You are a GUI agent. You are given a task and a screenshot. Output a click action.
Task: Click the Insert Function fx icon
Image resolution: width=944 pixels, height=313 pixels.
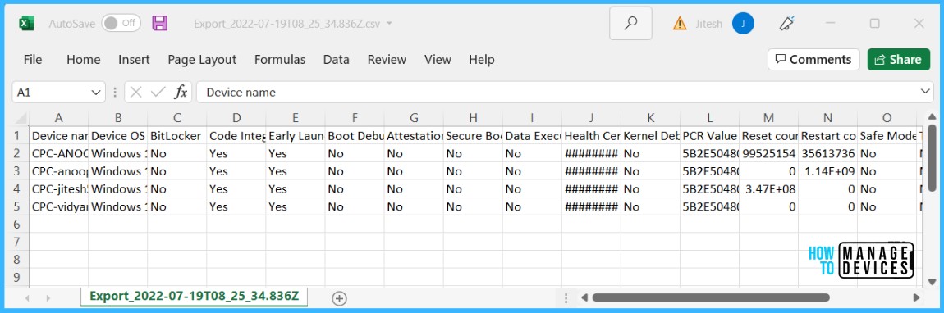click(x=181, y=93)
